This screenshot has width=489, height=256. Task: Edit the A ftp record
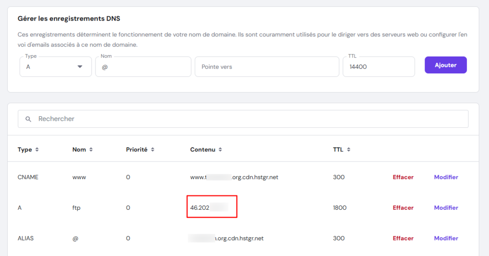pyautogui.click(x=446, y=208)
